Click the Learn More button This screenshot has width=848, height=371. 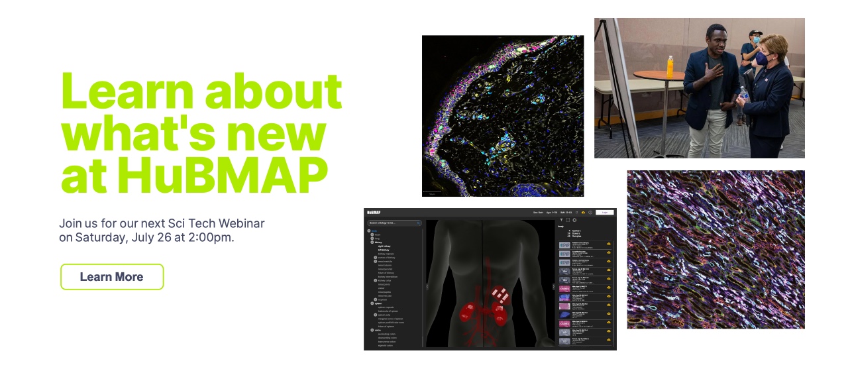(112, 277)
